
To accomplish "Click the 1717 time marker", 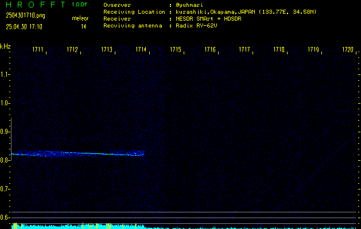I will click(x=244, y=50).
